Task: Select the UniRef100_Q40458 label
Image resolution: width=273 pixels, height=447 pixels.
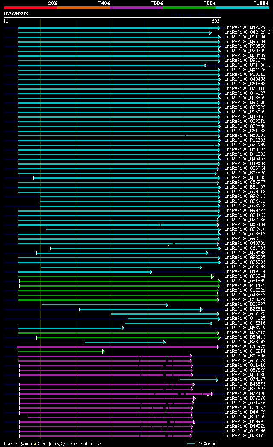Action: [245, 79]
